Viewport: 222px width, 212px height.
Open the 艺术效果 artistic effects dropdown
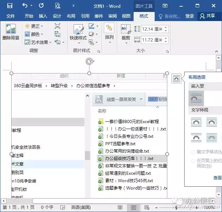pos(38,42)
